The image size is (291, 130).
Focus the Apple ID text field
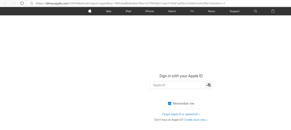click(177, 85)
